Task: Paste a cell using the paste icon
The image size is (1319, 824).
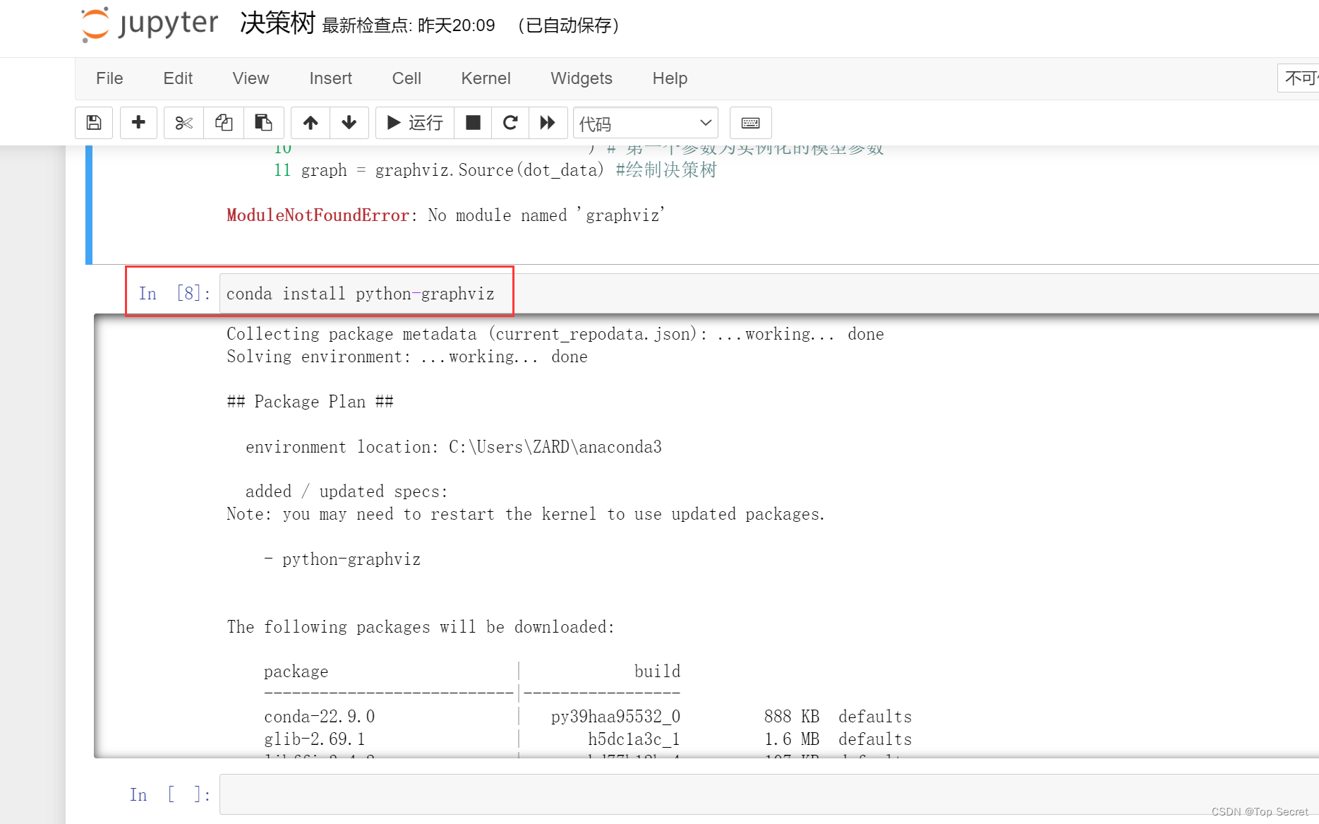Action: click(x=264, y=122)
